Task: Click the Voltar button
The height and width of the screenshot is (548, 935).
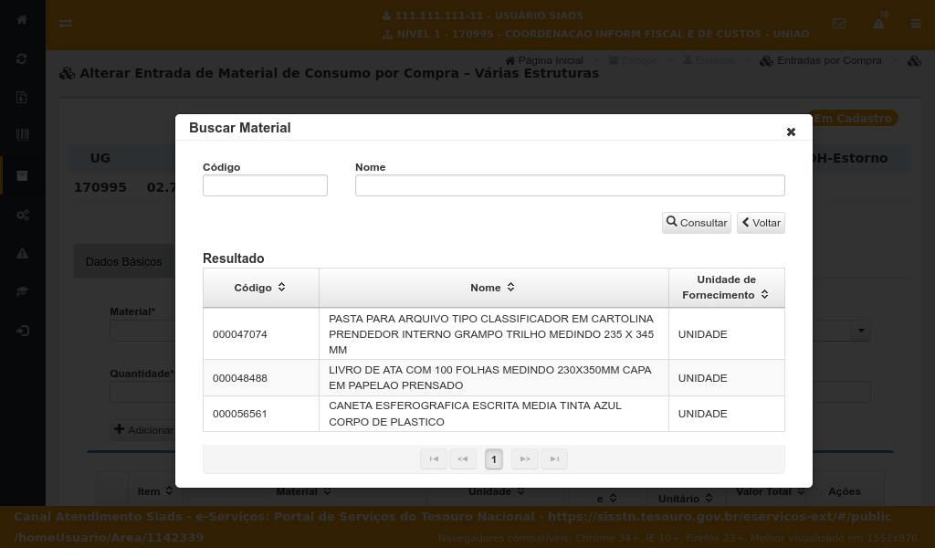Action: [761, 223]
